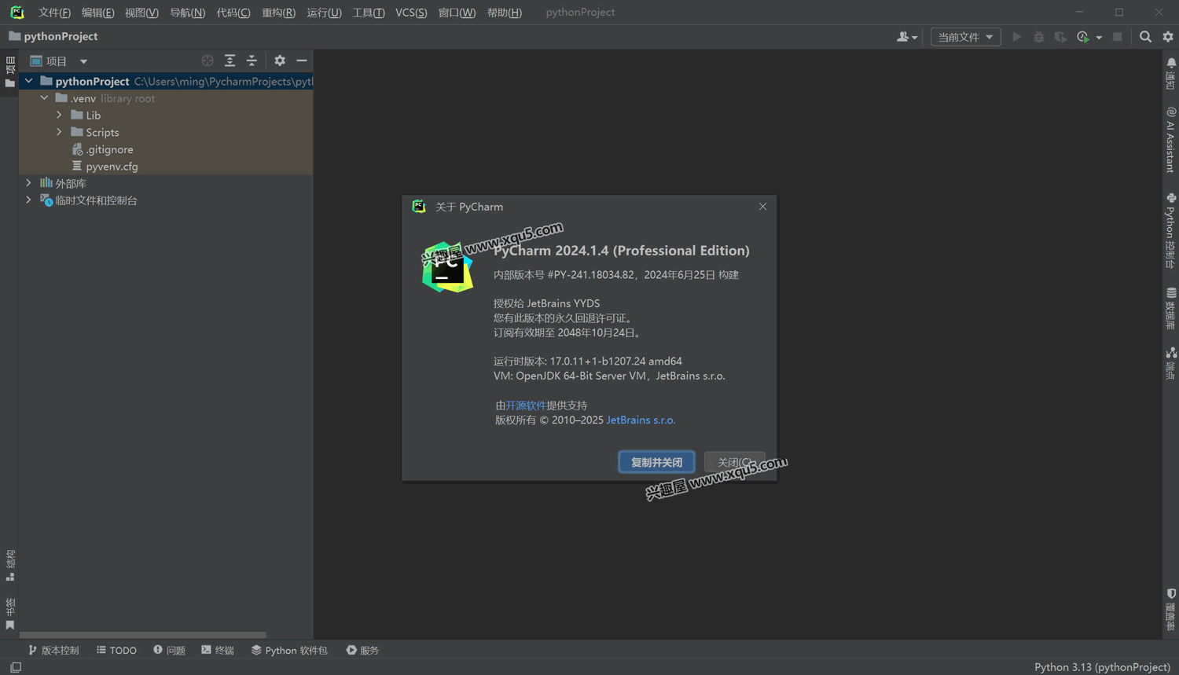This screenshot has height=675, width=1179.
Task: Expand the 外部库 tree node
Action: [x=29, y=182]
